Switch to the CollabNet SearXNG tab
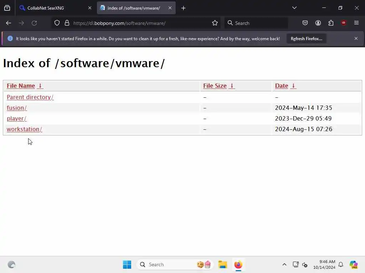Screen dimensions: 365x273 (x=55, y=8)
